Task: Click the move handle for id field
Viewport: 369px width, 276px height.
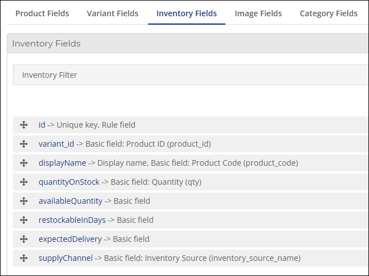Action: 24,125
